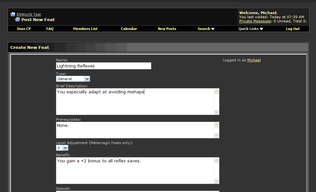Open the ENWorld Test breadcrumb link

tap(29, 14)
